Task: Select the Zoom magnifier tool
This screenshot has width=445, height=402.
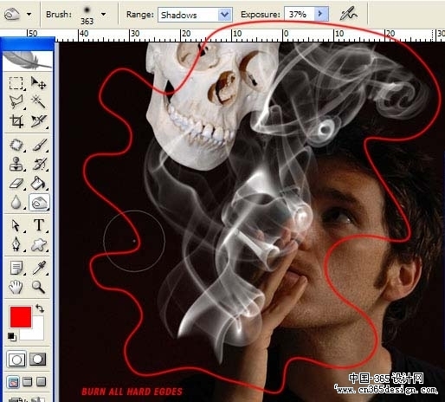Action: coord(38,287)
